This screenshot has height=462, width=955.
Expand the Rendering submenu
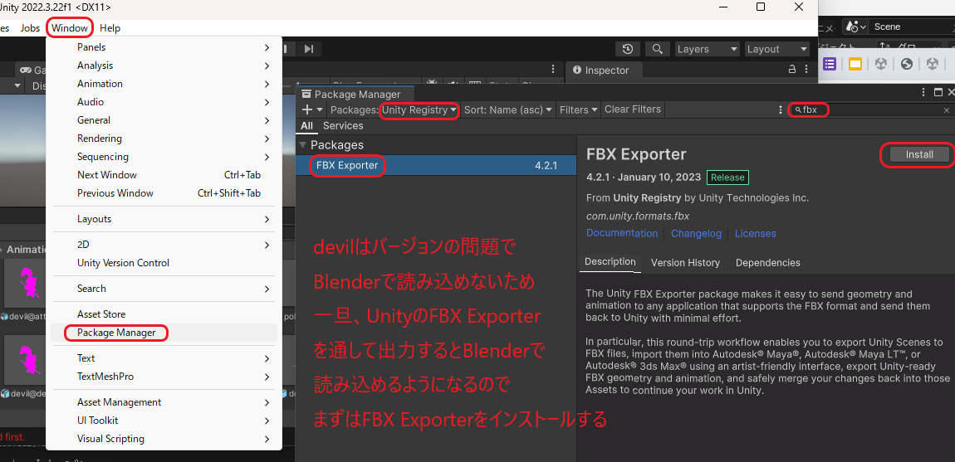pos(164,139)
